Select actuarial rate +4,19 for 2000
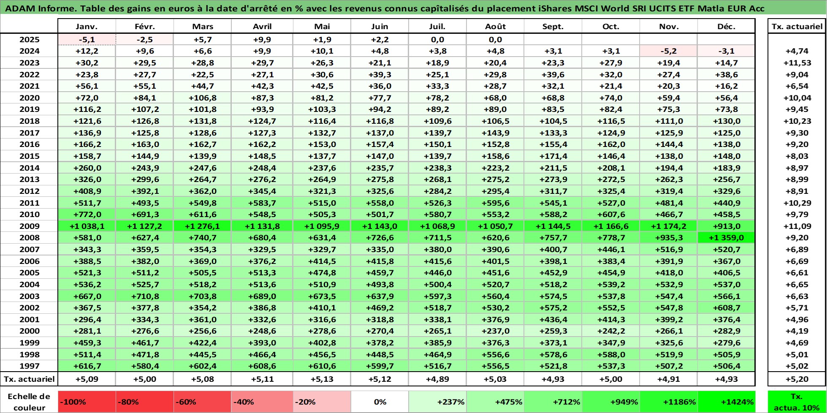 (797, 331)
